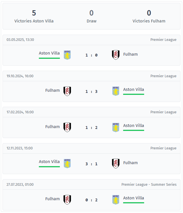
Task: Open Fulham team link in 12.11.2023 match
Action: click(131, 163)
